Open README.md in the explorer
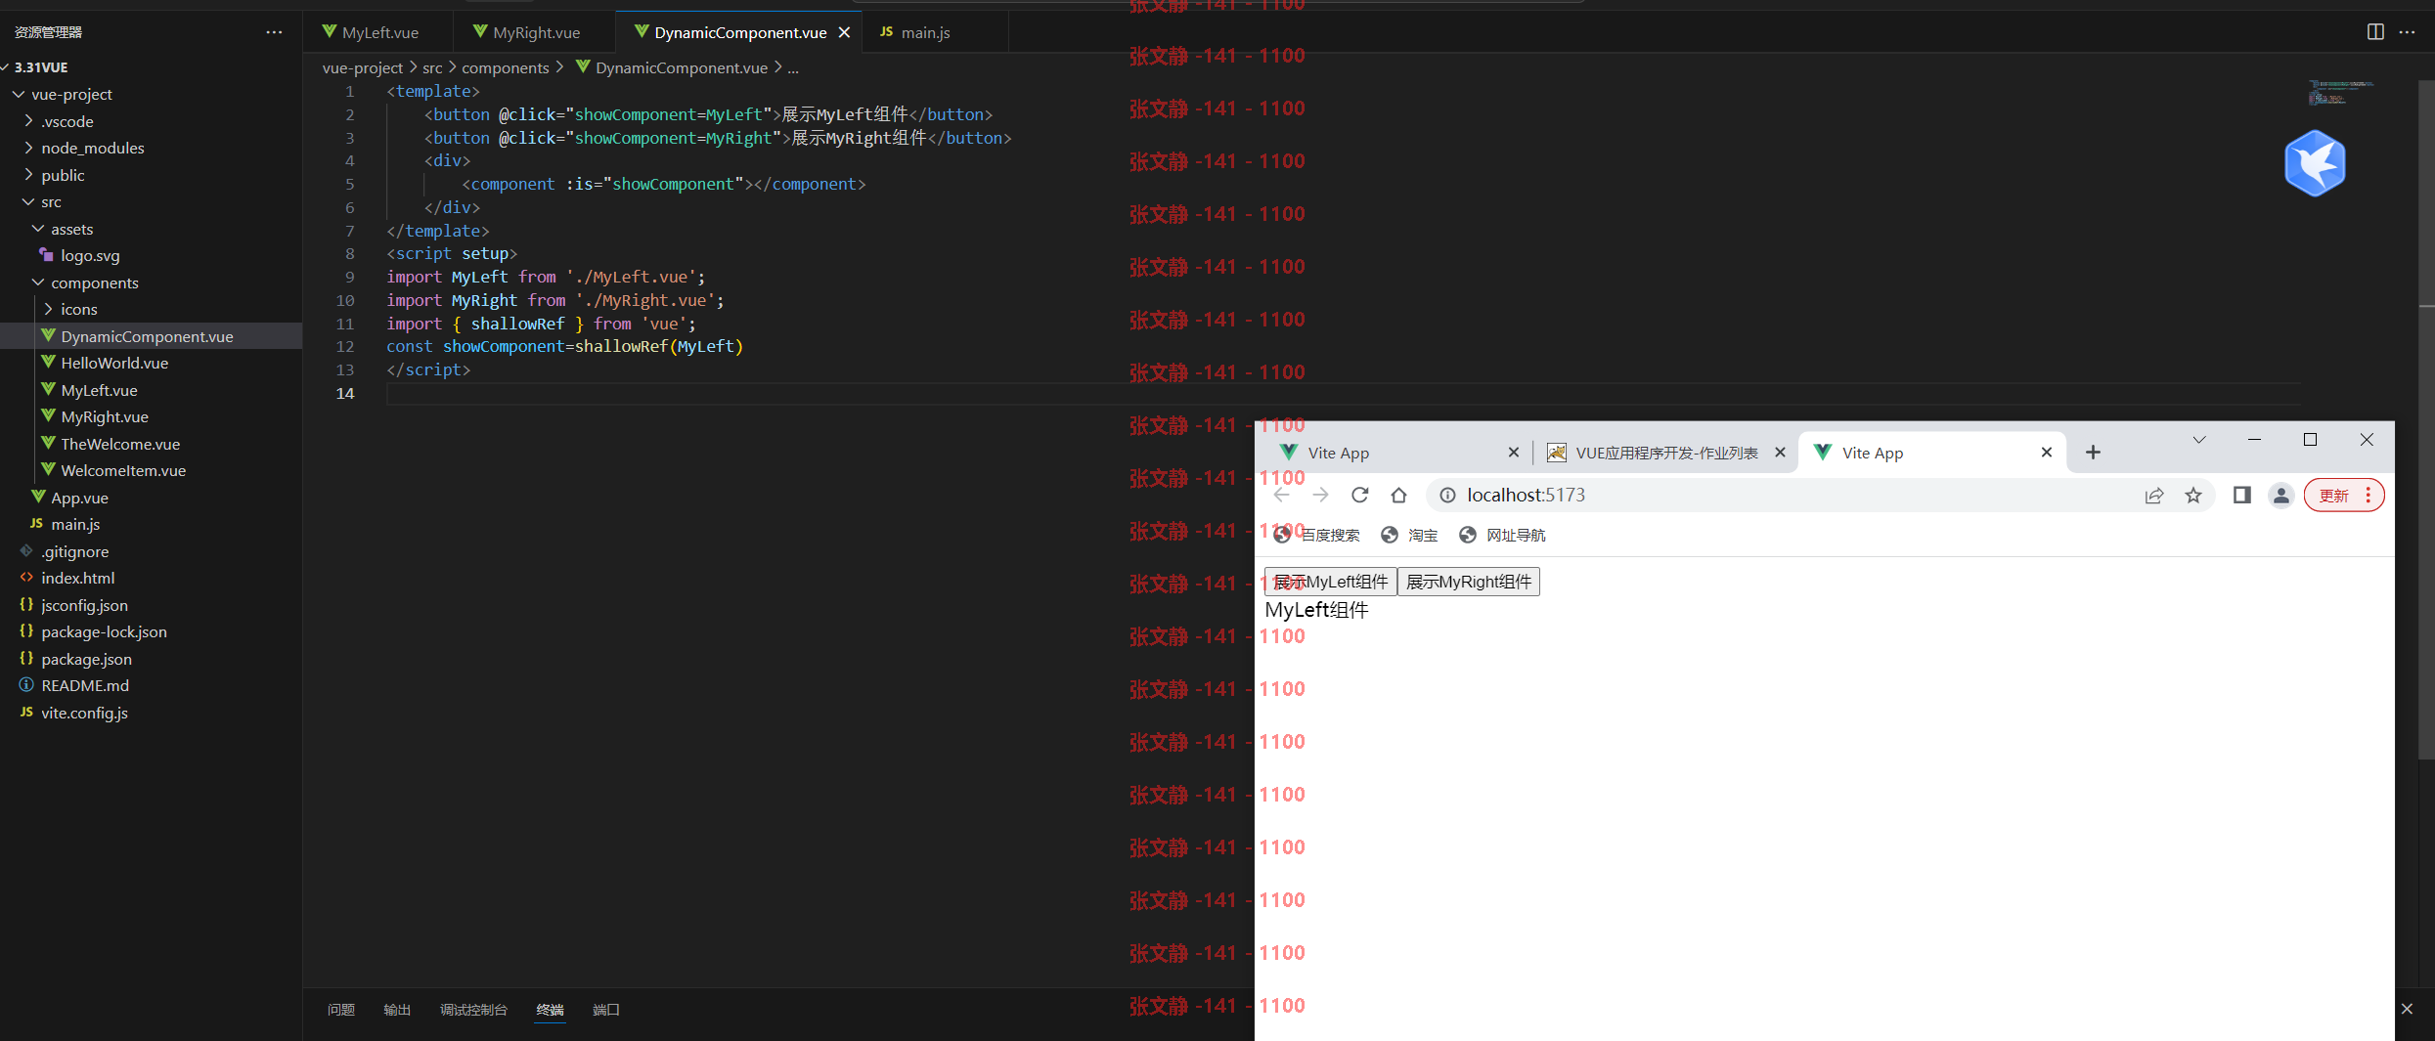Image resolution: width=2435 pixels, height=1041 pixels. tap(152, 685)
